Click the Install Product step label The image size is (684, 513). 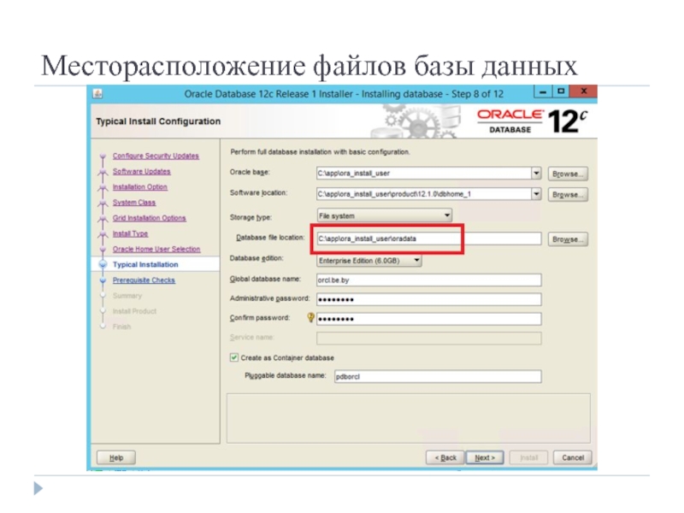click(134, 311)
